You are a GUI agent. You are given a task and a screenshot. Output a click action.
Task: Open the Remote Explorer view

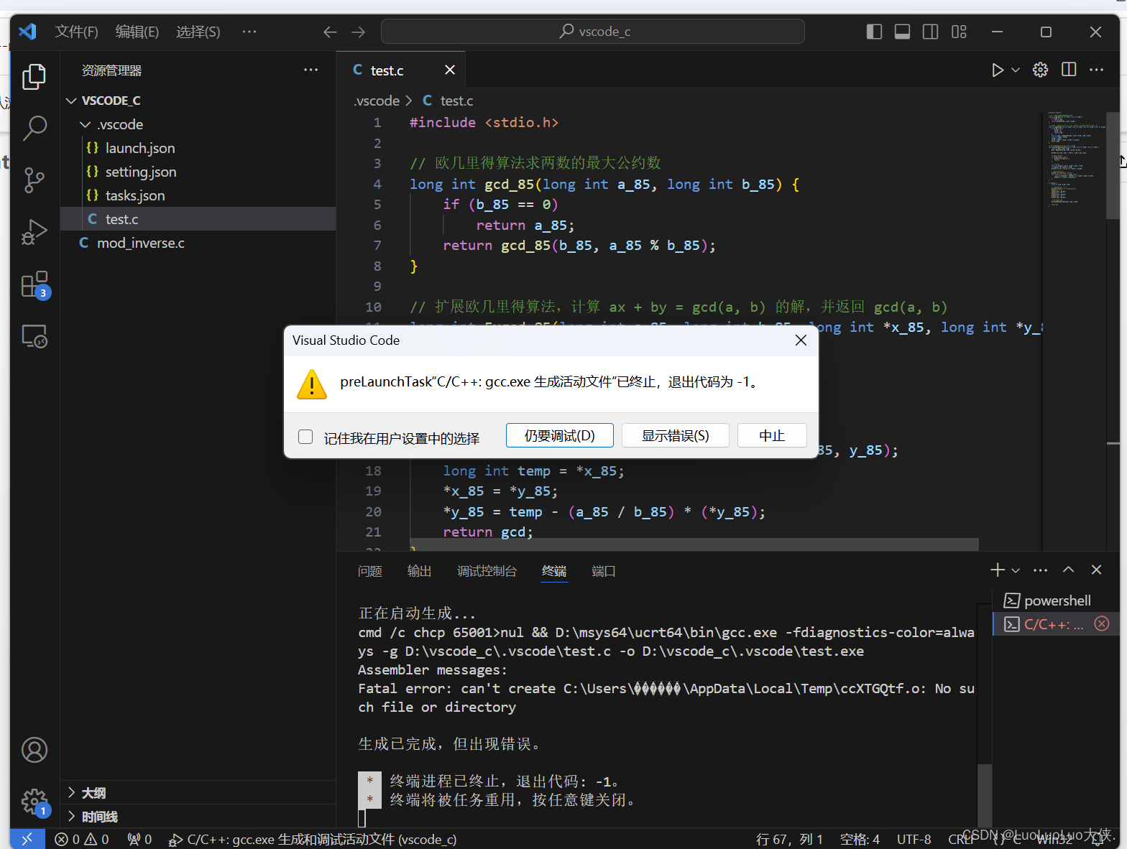point(34,336)
